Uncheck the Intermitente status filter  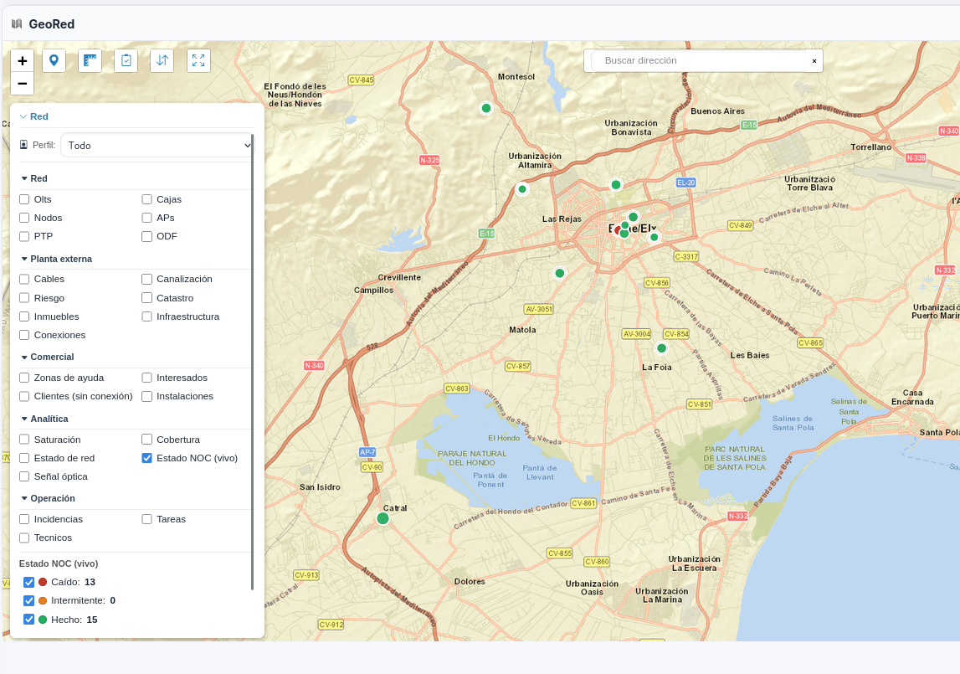[x=28, y=600]
